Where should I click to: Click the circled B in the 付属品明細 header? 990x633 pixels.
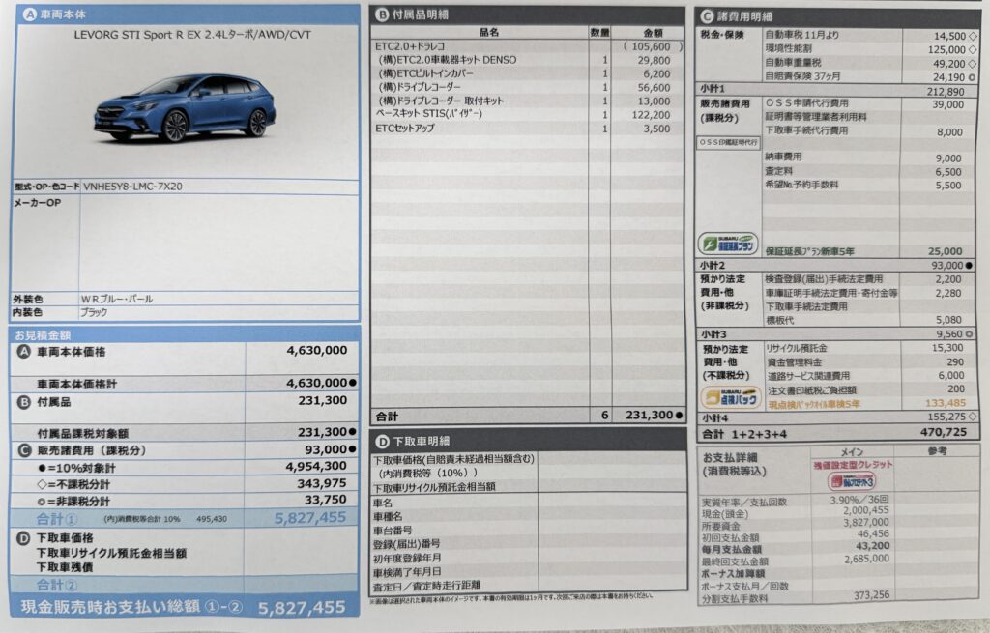coord(382,14)
